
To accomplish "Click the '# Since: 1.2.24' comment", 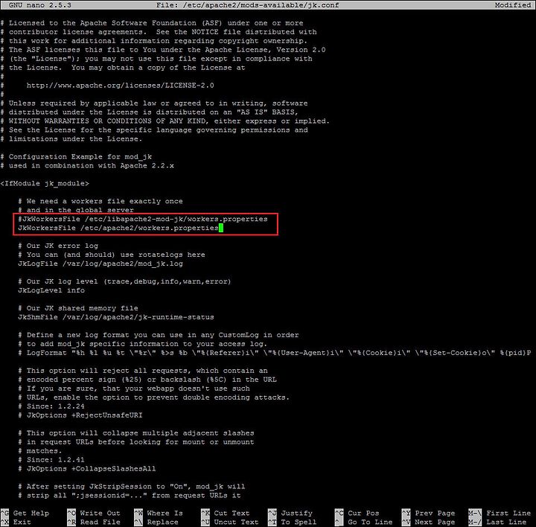I will pos(51,406).
